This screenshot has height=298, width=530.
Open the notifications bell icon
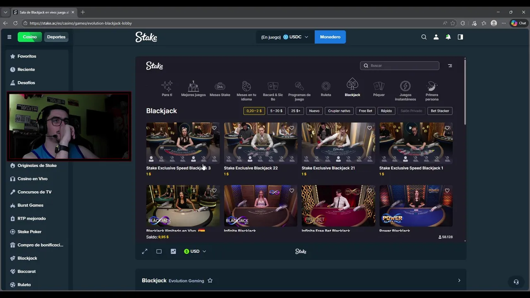click(448, 37)
